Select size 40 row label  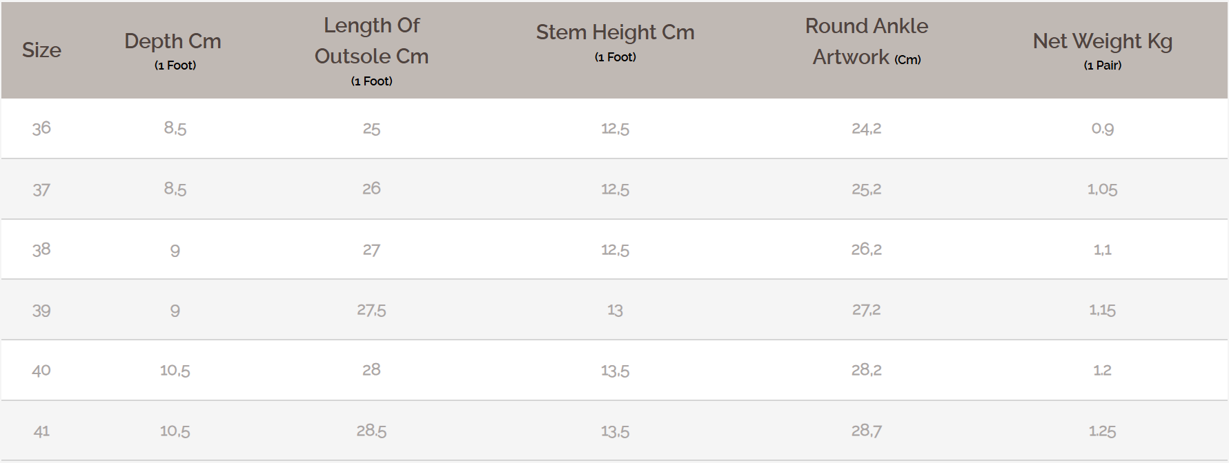pos(41,370)
